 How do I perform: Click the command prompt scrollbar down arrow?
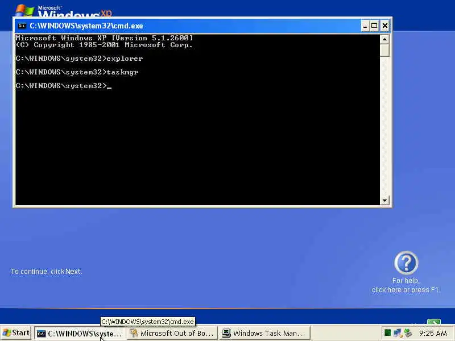tap(384, 200)
